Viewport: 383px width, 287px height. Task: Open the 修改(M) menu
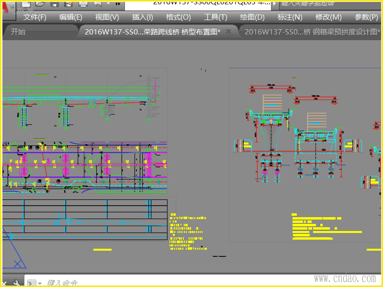click(x=328, y=17)
